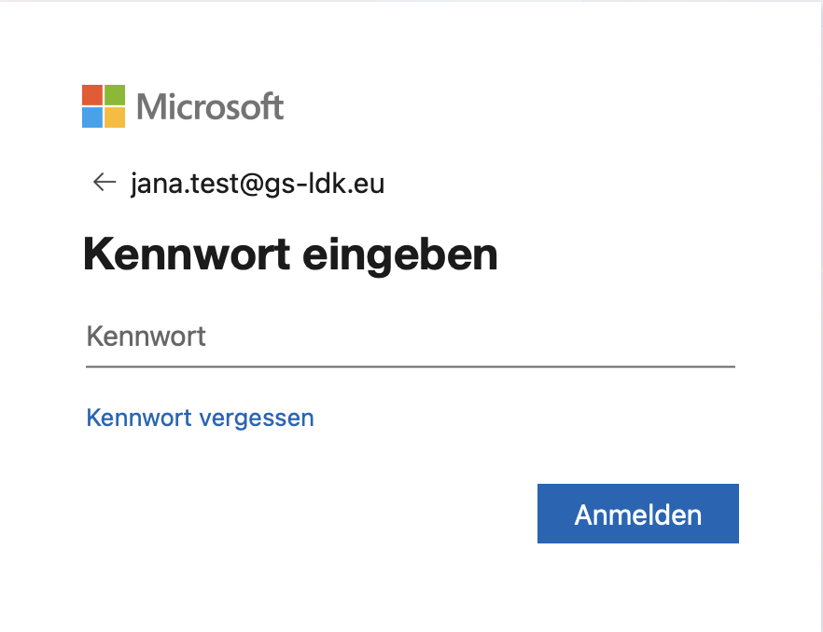Click the blue square of the logo

coord(91,117)
